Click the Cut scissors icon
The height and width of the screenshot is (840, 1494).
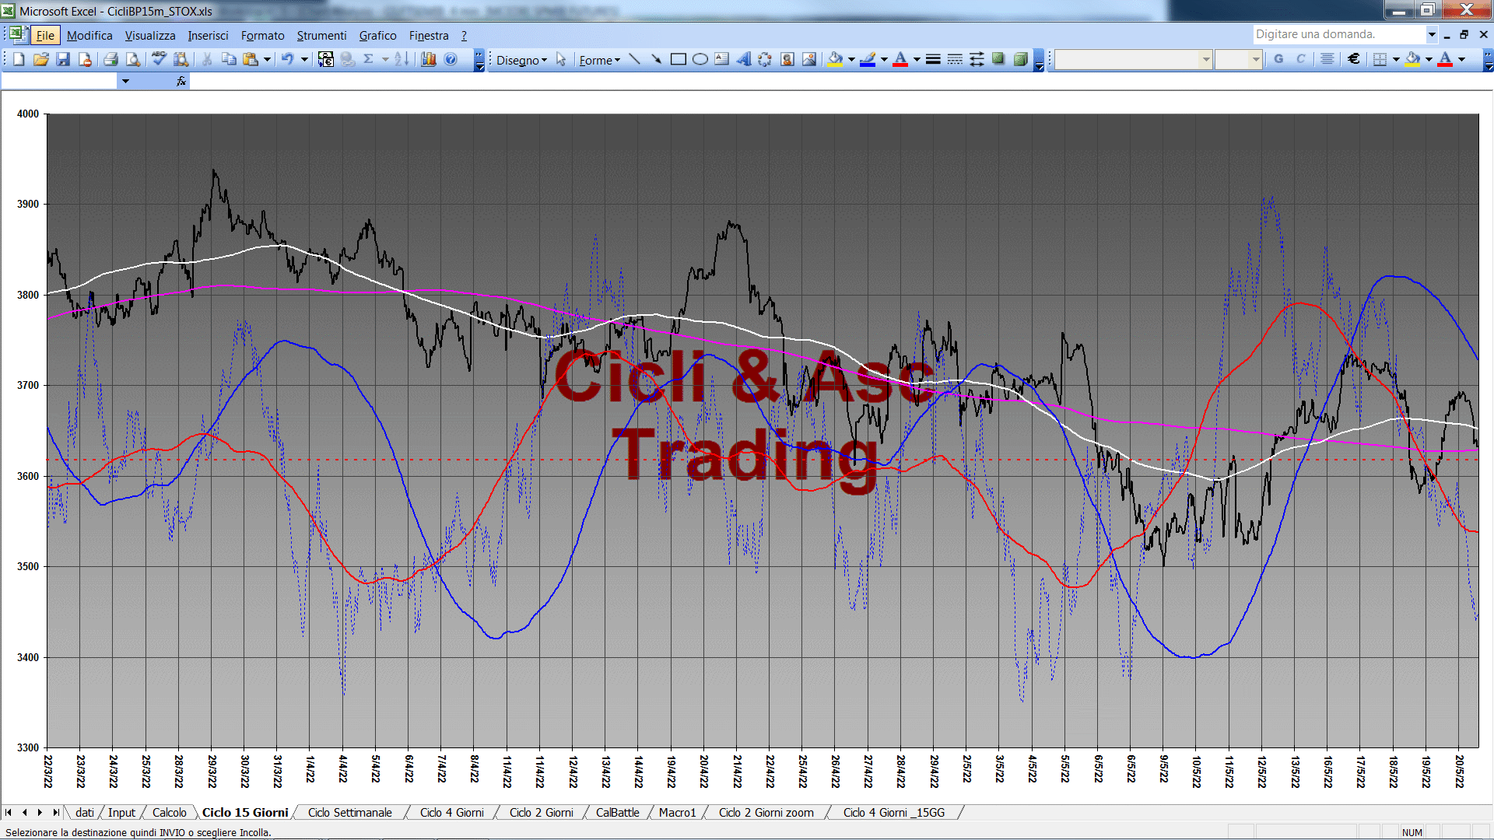tap(207, 59)
